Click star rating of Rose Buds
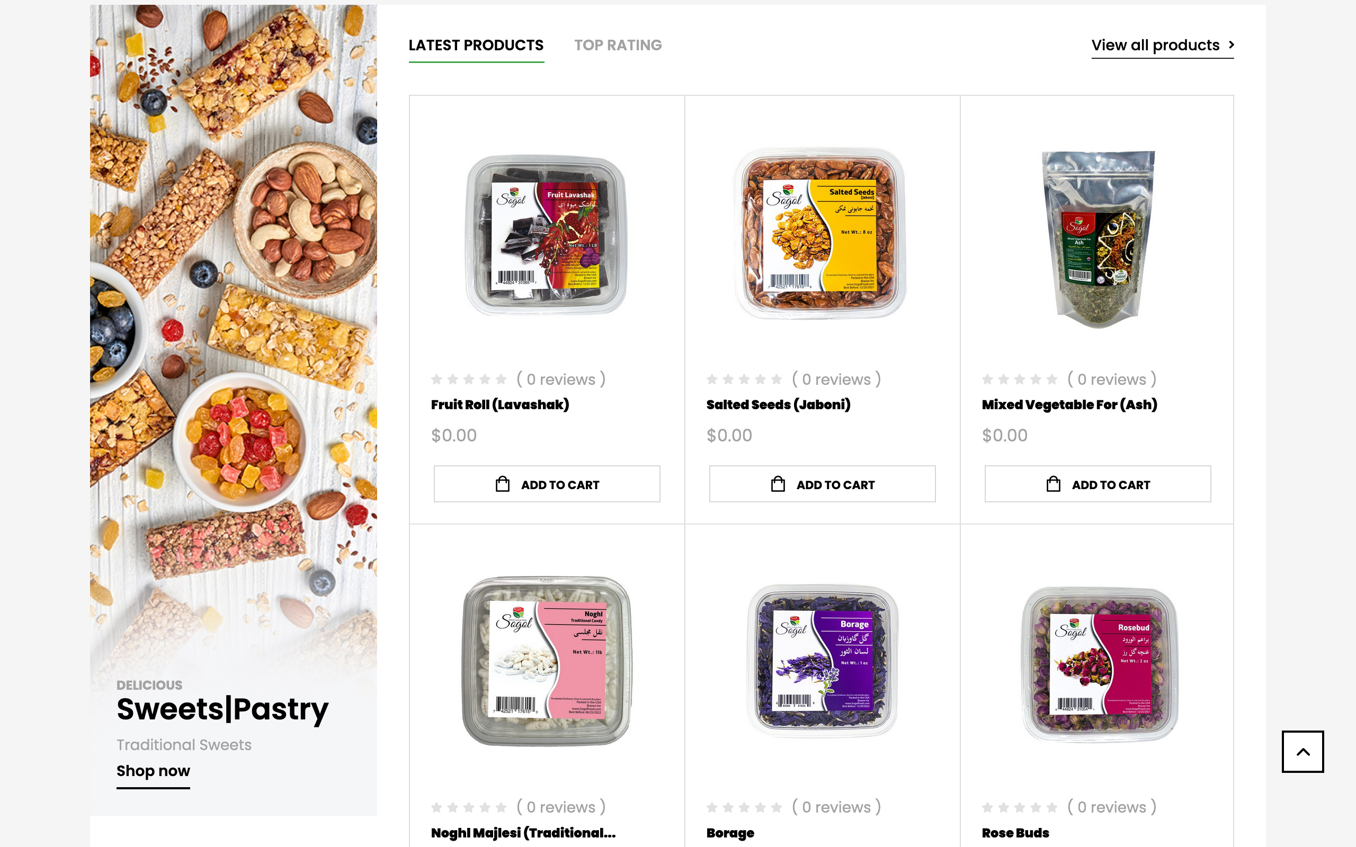Screen dimensions: 1356x847 point(1020,807)
